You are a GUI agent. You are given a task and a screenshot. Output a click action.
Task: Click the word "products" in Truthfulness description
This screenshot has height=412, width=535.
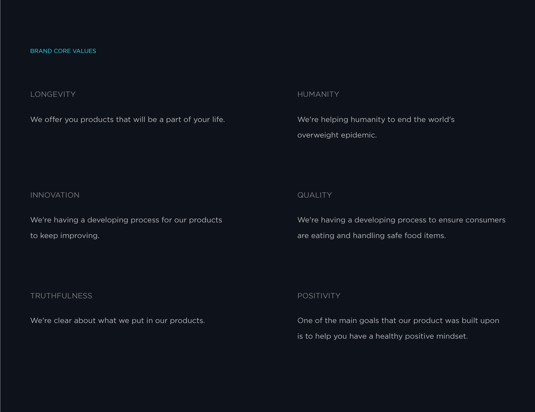pyautogui.click(x=186, y=321)
